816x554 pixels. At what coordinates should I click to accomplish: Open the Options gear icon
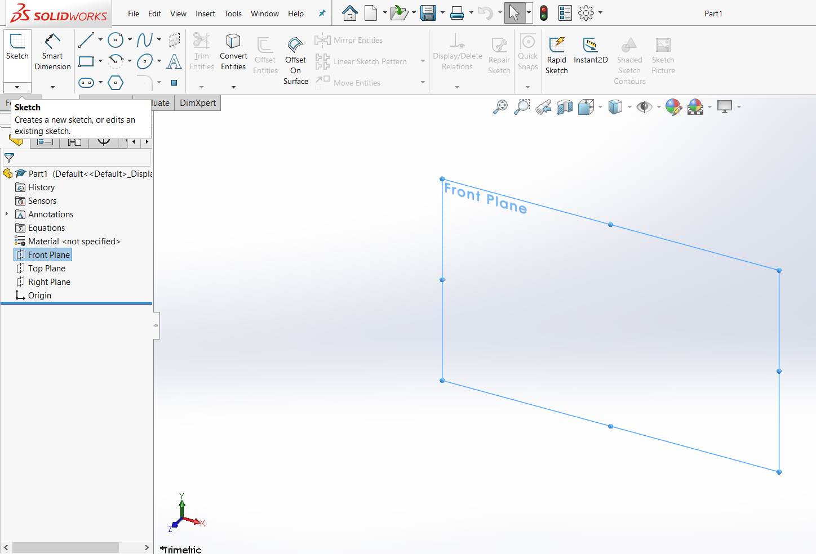586,13
